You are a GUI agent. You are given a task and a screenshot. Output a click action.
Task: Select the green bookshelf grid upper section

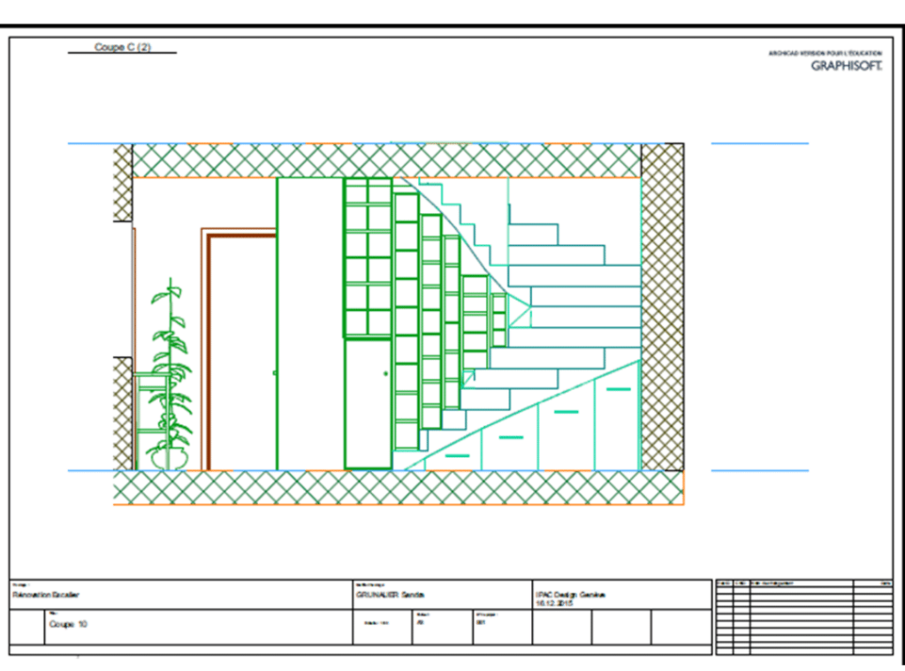(x=368, y=256)
